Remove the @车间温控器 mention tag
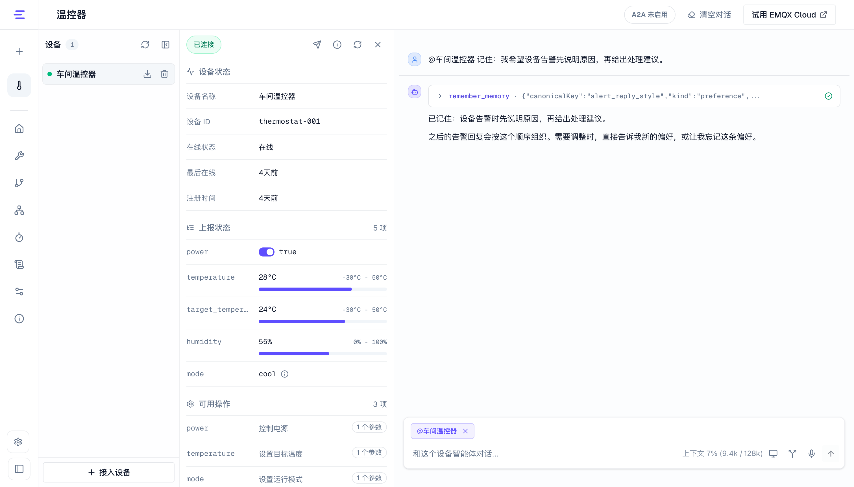 pos(465,431)
